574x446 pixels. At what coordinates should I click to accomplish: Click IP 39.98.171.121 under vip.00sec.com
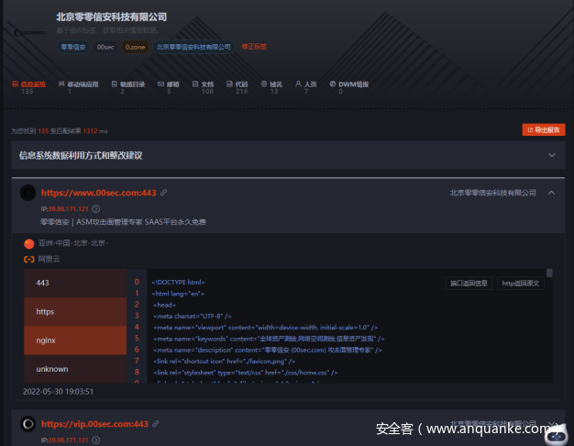pyautogui.click(x=69, y=440)
